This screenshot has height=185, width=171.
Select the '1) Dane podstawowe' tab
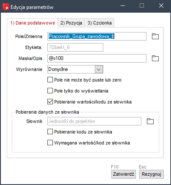coord(33,23)
